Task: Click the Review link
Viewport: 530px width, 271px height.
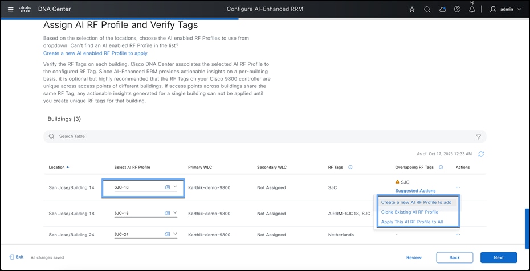Action: click(414, 257)
